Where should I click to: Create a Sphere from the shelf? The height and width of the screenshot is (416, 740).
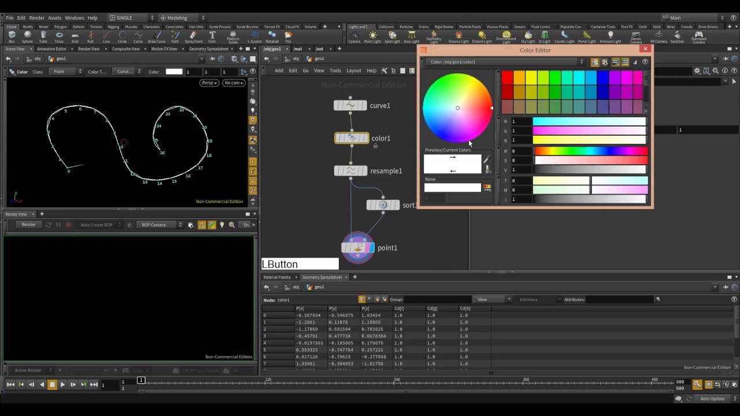pyautogui.click(x=27, y=37)
